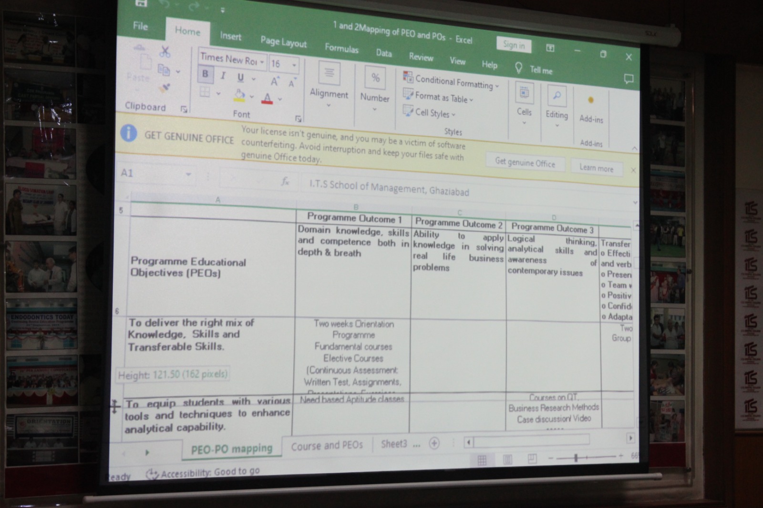Click the Get genuine Office button
The height and width of the screenshot is (508, 763).
click(525, 163)
